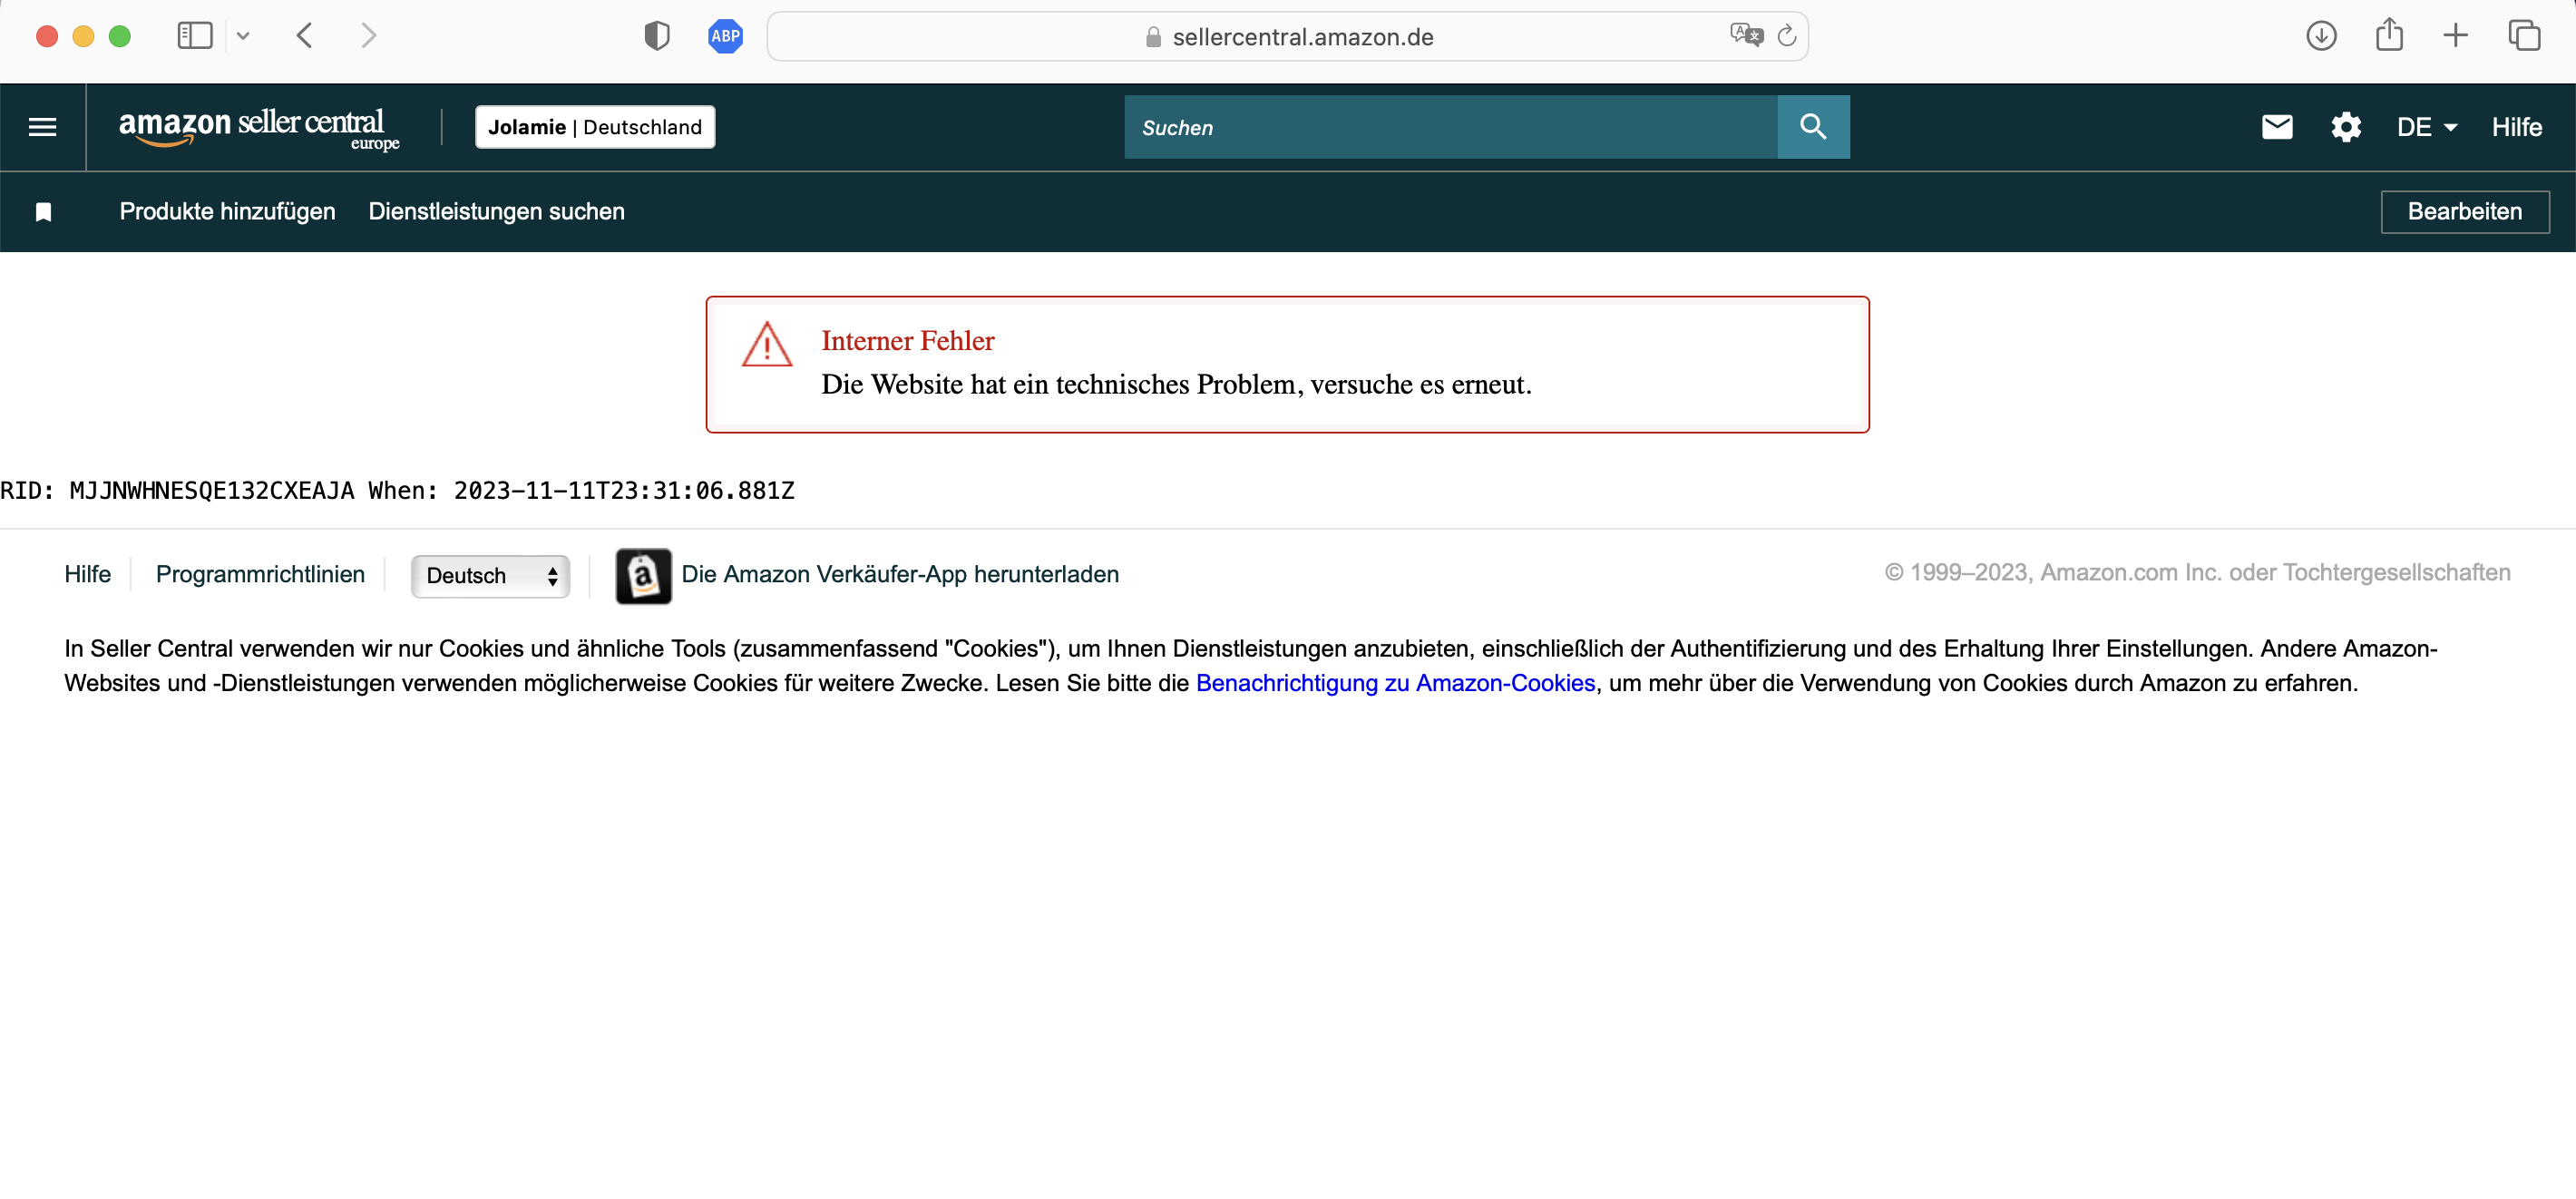2576x1199 pixels.
Task: Click the privacy report shield icon
Action: point(656,36)
